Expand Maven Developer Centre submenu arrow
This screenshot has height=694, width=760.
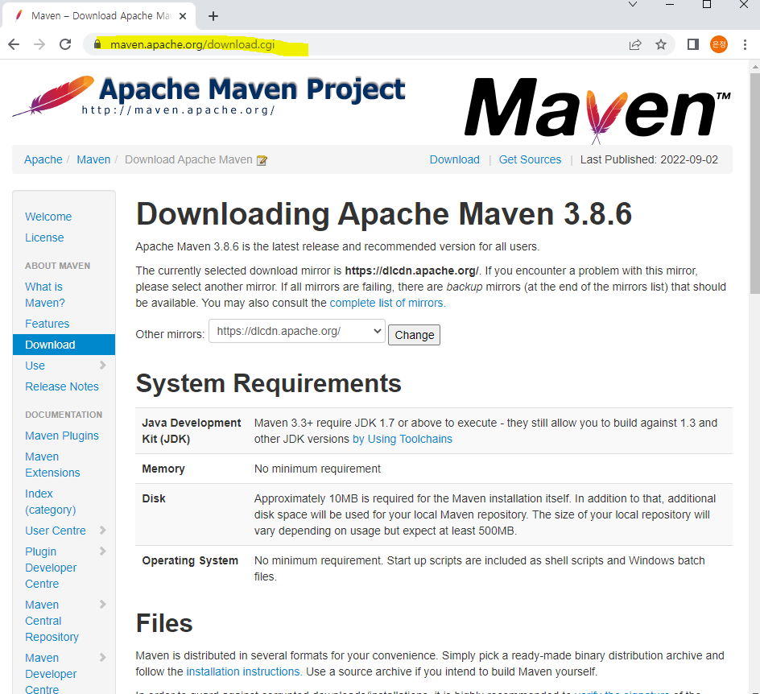103,658
